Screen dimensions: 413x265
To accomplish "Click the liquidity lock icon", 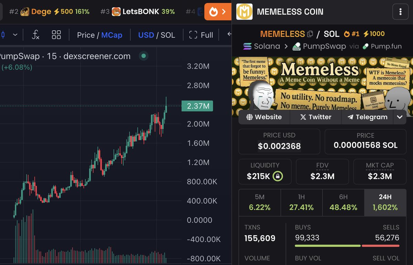I will tap(278, 176).
